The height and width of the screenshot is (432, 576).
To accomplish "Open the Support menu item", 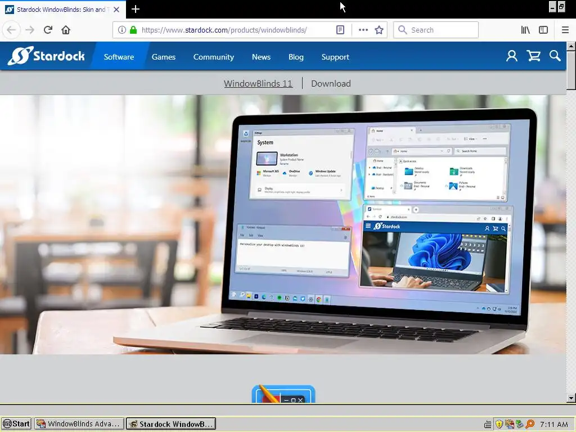I will point(335,57).
